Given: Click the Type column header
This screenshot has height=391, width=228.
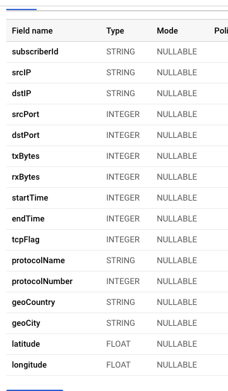Looking at the screenshot, I should [115, 30].
